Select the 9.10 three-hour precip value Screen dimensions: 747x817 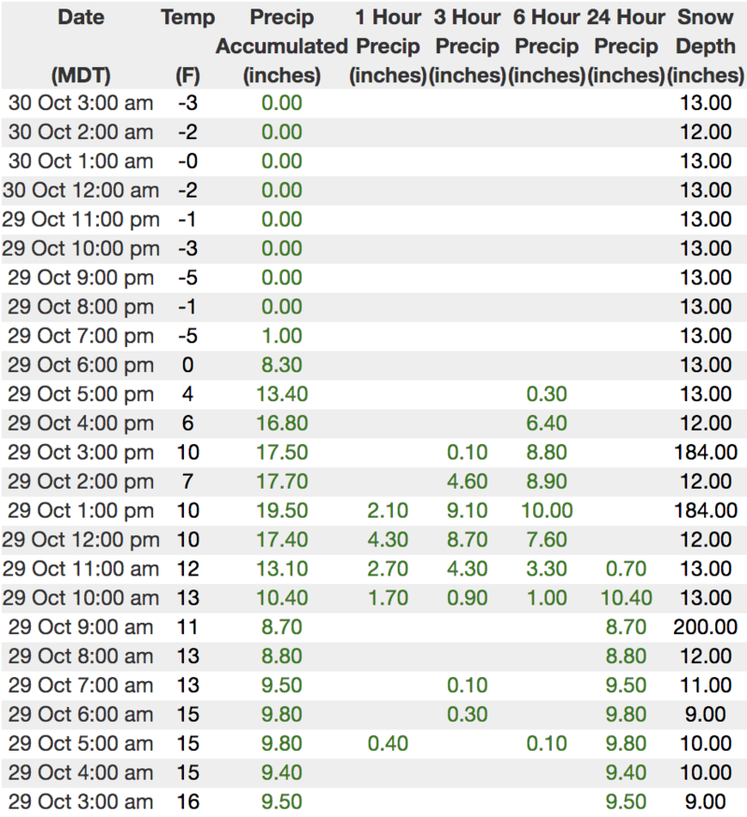pyautogui.click(x=468, y=510)
